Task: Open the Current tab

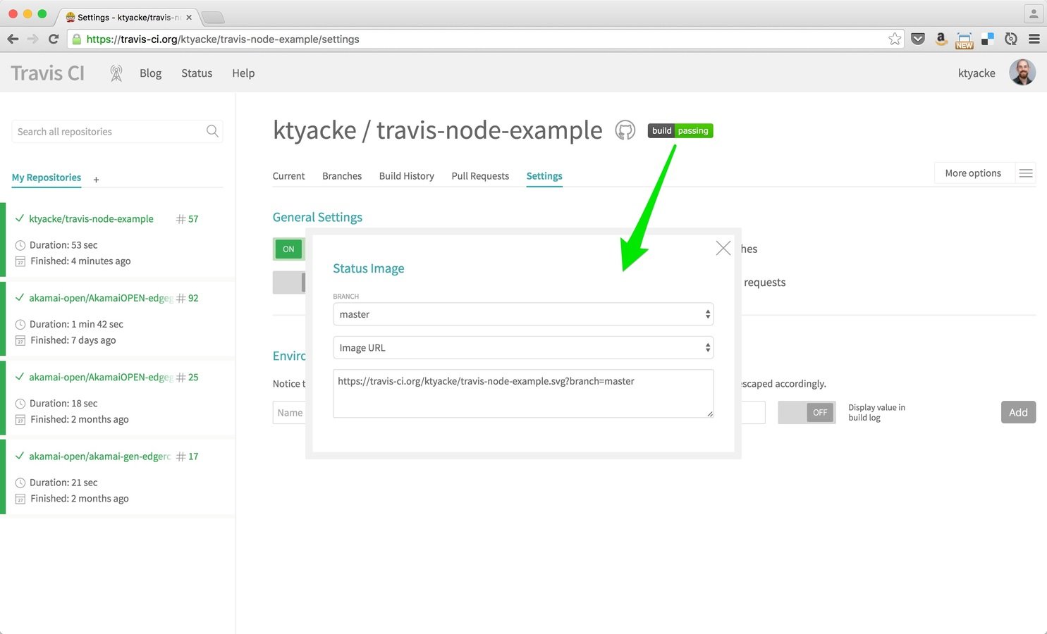Action: pos(288,176)
